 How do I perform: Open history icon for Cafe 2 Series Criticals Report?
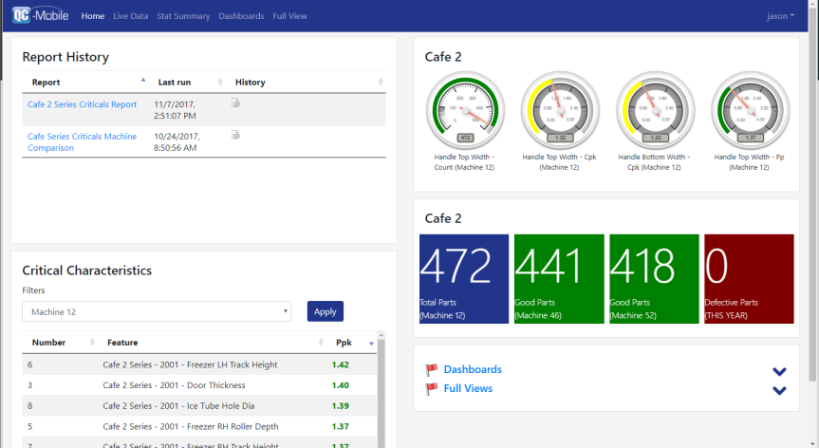click(x=235, y=103)
